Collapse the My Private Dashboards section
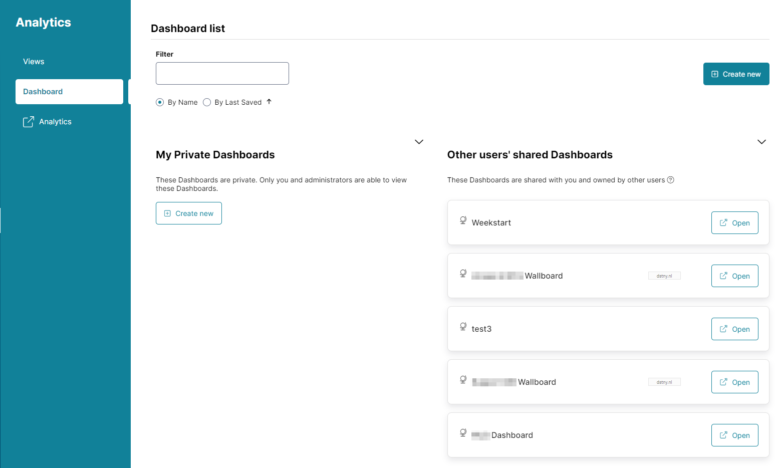 pyautogui.click(x=419, y=142)
